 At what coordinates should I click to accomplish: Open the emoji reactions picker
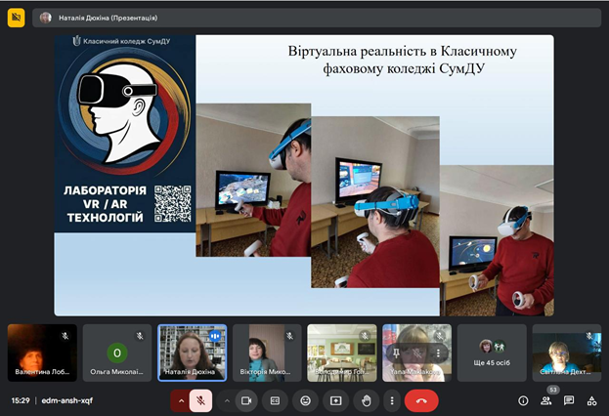(x=306, y=400)
